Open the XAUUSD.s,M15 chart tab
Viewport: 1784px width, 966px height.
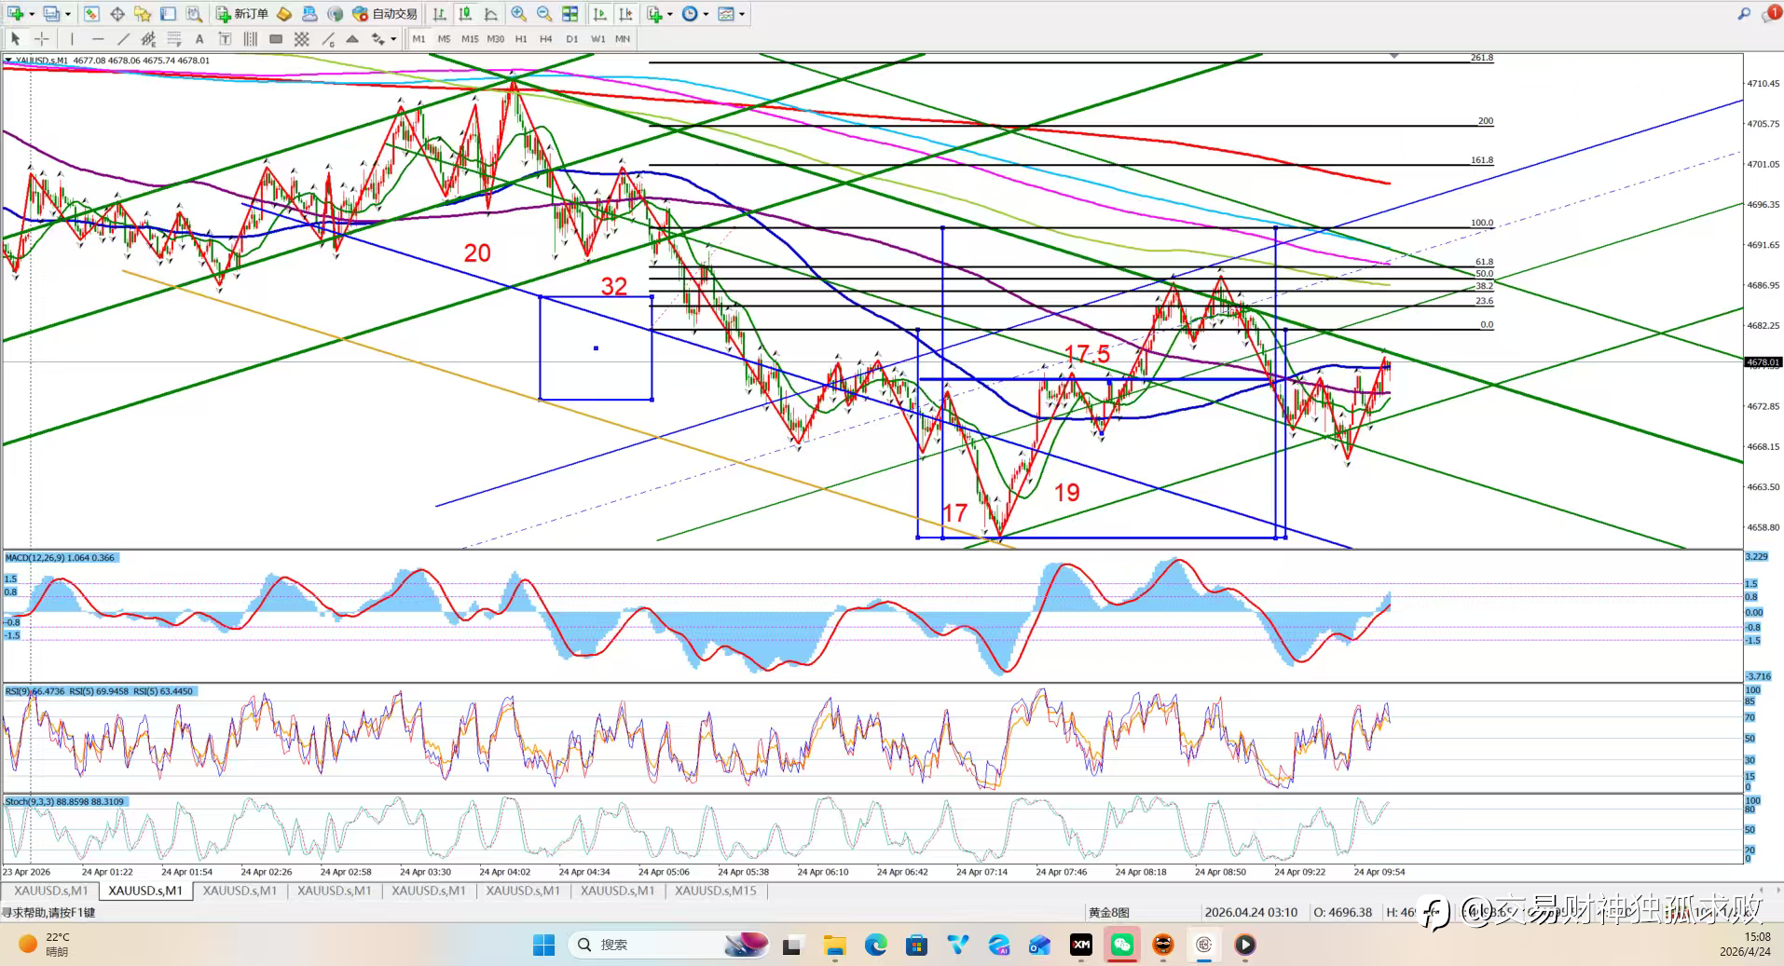[x=715, y=891]
